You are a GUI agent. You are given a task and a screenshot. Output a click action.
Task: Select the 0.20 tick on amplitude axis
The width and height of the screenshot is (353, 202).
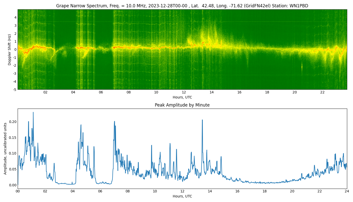13,122
